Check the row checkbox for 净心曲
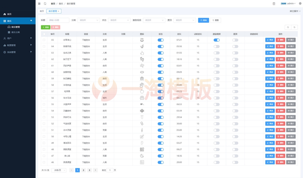Image resolution: width=303 pixels, height=178 pixels. pyautogui.click(x=44, y=156)
